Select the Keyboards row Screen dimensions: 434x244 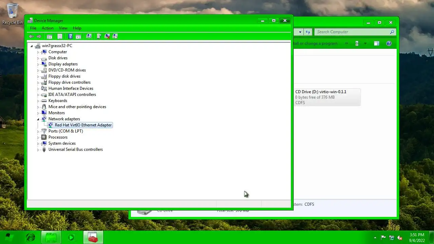[x=58, y=101]
